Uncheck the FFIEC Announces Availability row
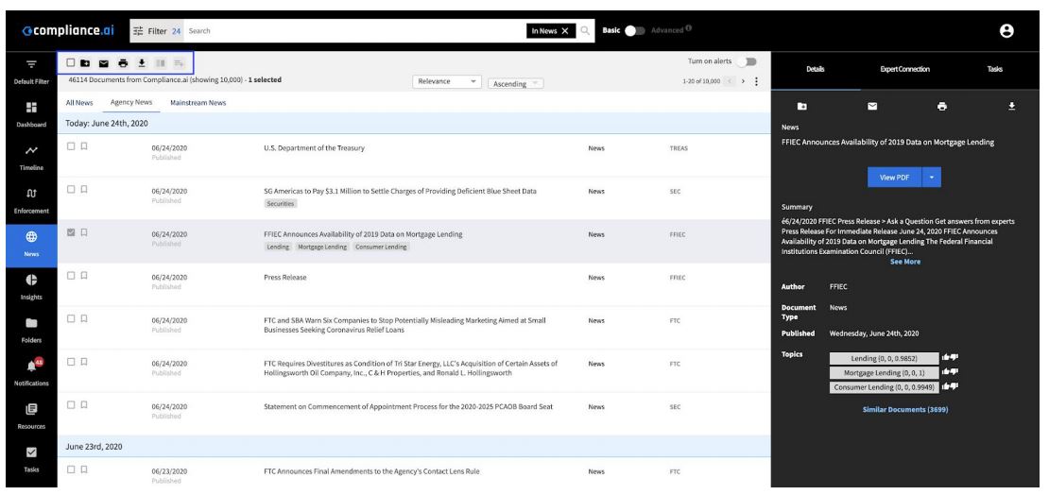1049x495 pixels. (71, 232)
